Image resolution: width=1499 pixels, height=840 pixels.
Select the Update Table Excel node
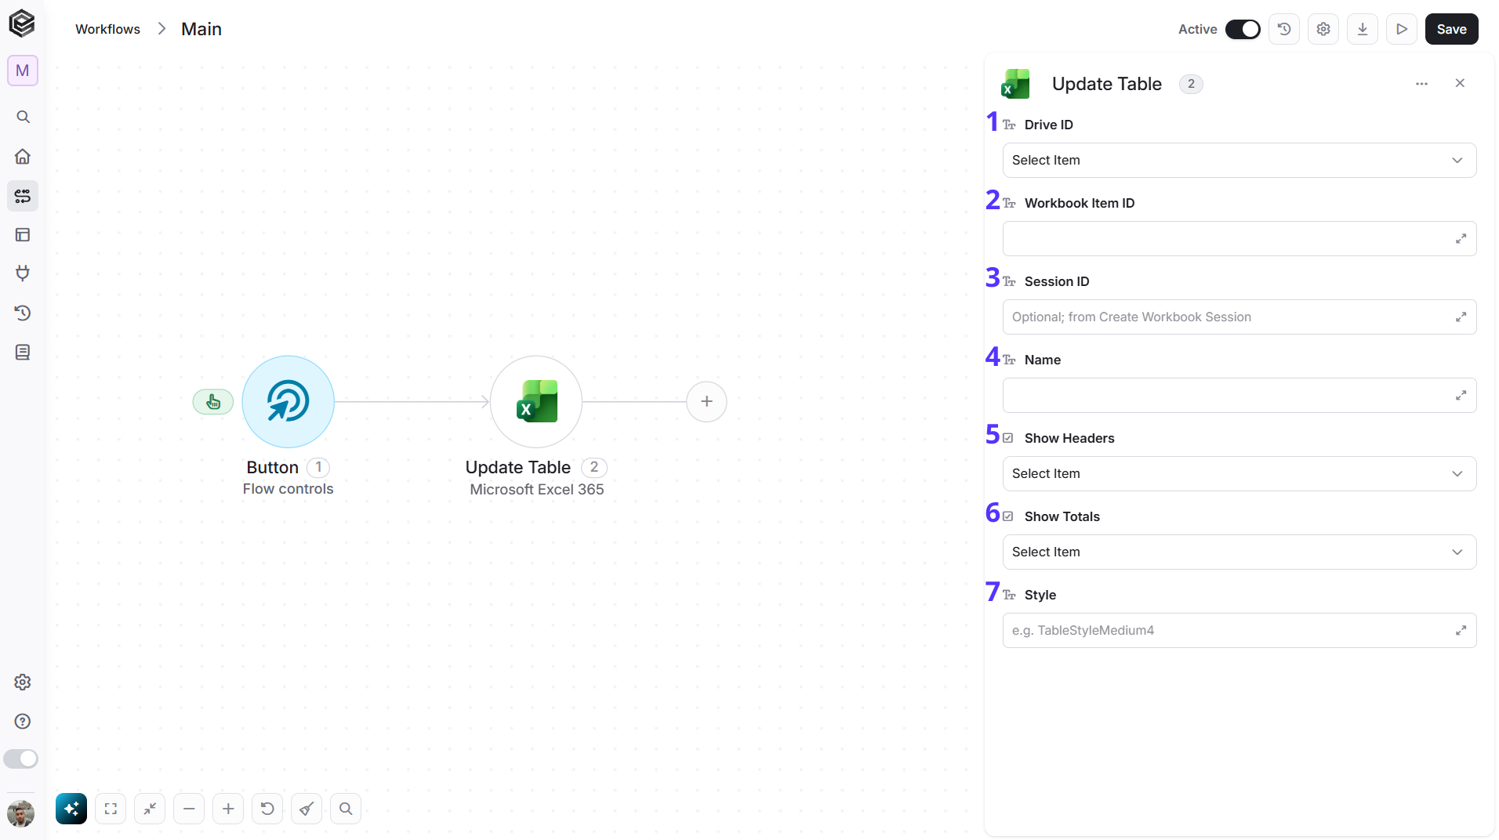536,402
